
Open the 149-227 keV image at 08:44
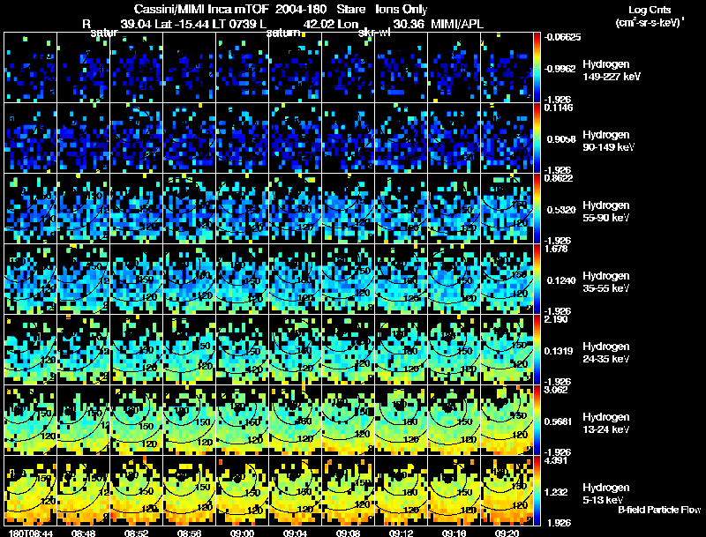click(x=30, y=68)
